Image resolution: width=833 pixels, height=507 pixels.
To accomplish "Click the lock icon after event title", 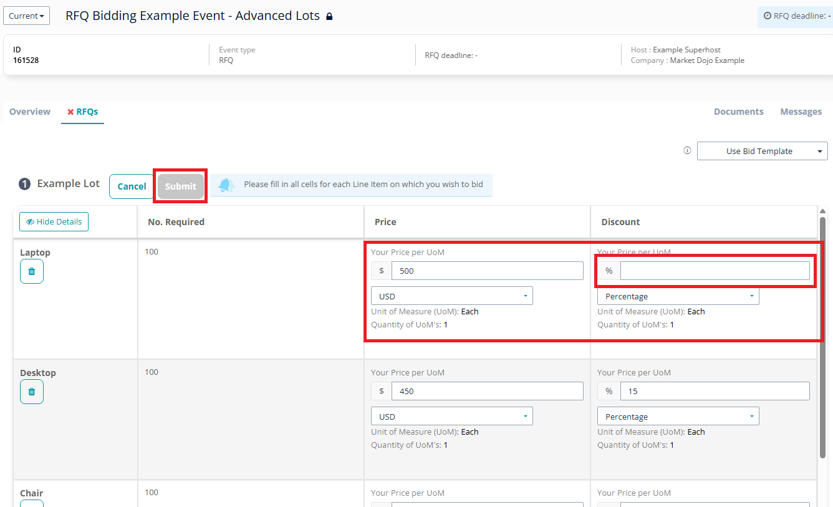I will 329,16.
